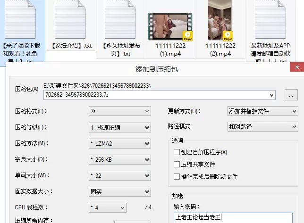Select the 最新地址及APP请发邮箱 txt file icon
The image size is (304, 223).
[270, 19]
